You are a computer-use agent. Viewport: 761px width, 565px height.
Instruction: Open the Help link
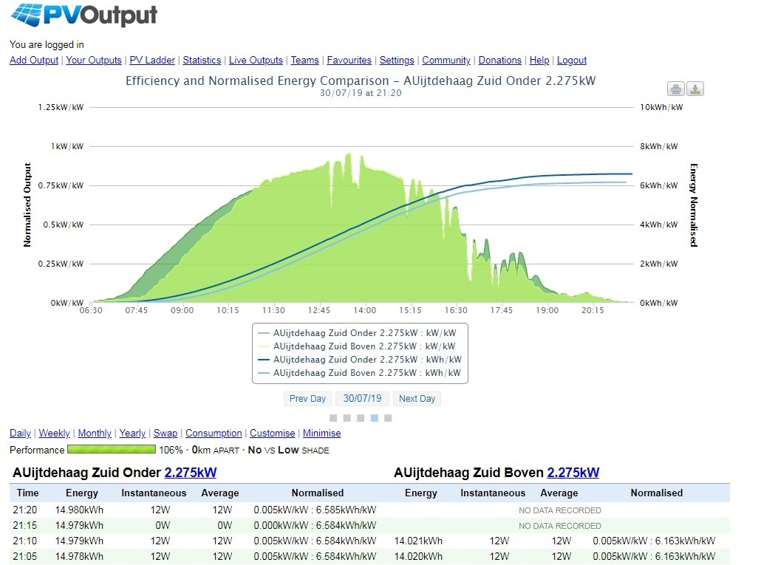pos(539,60)
